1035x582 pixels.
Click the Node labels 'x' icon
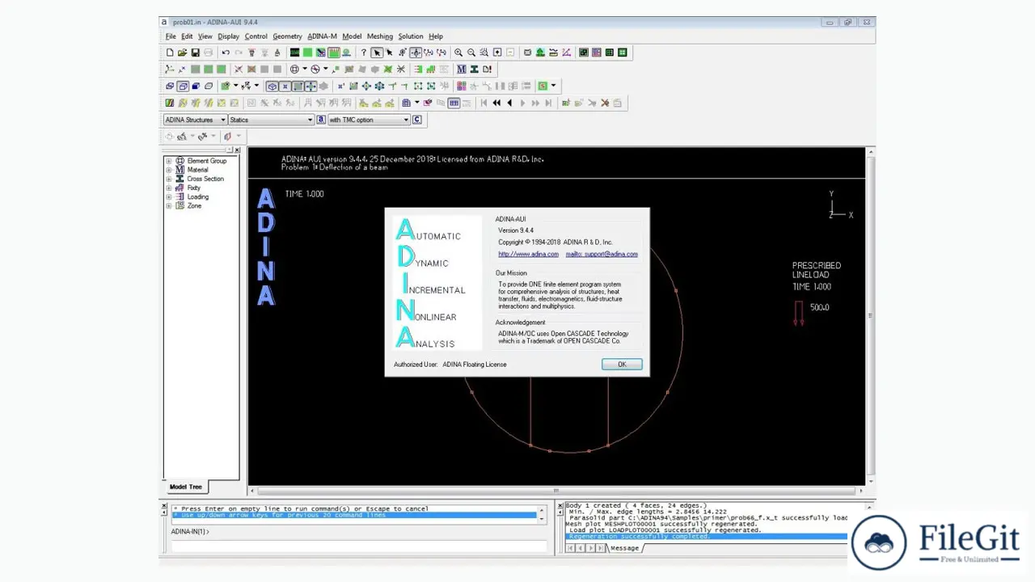(x=341, y=86)
